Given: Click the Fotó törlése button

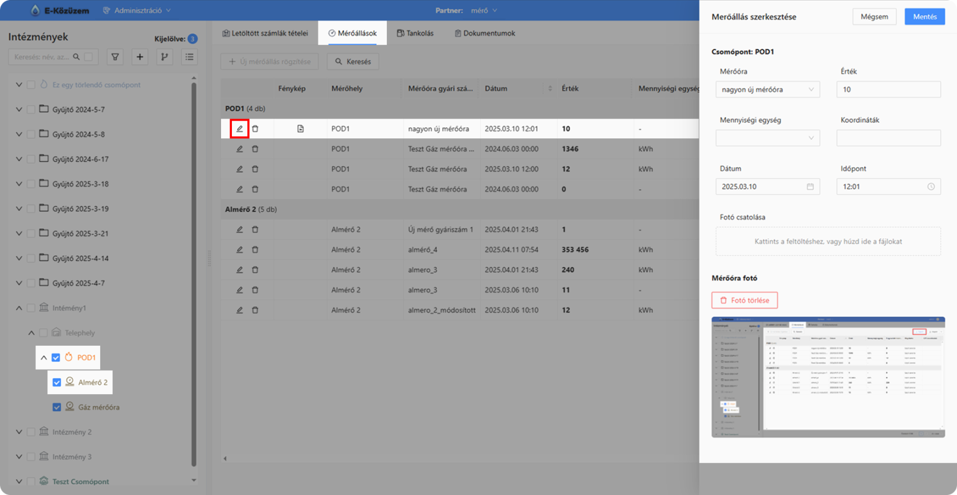Looking at the screenshot, I should tap(745, 300).
